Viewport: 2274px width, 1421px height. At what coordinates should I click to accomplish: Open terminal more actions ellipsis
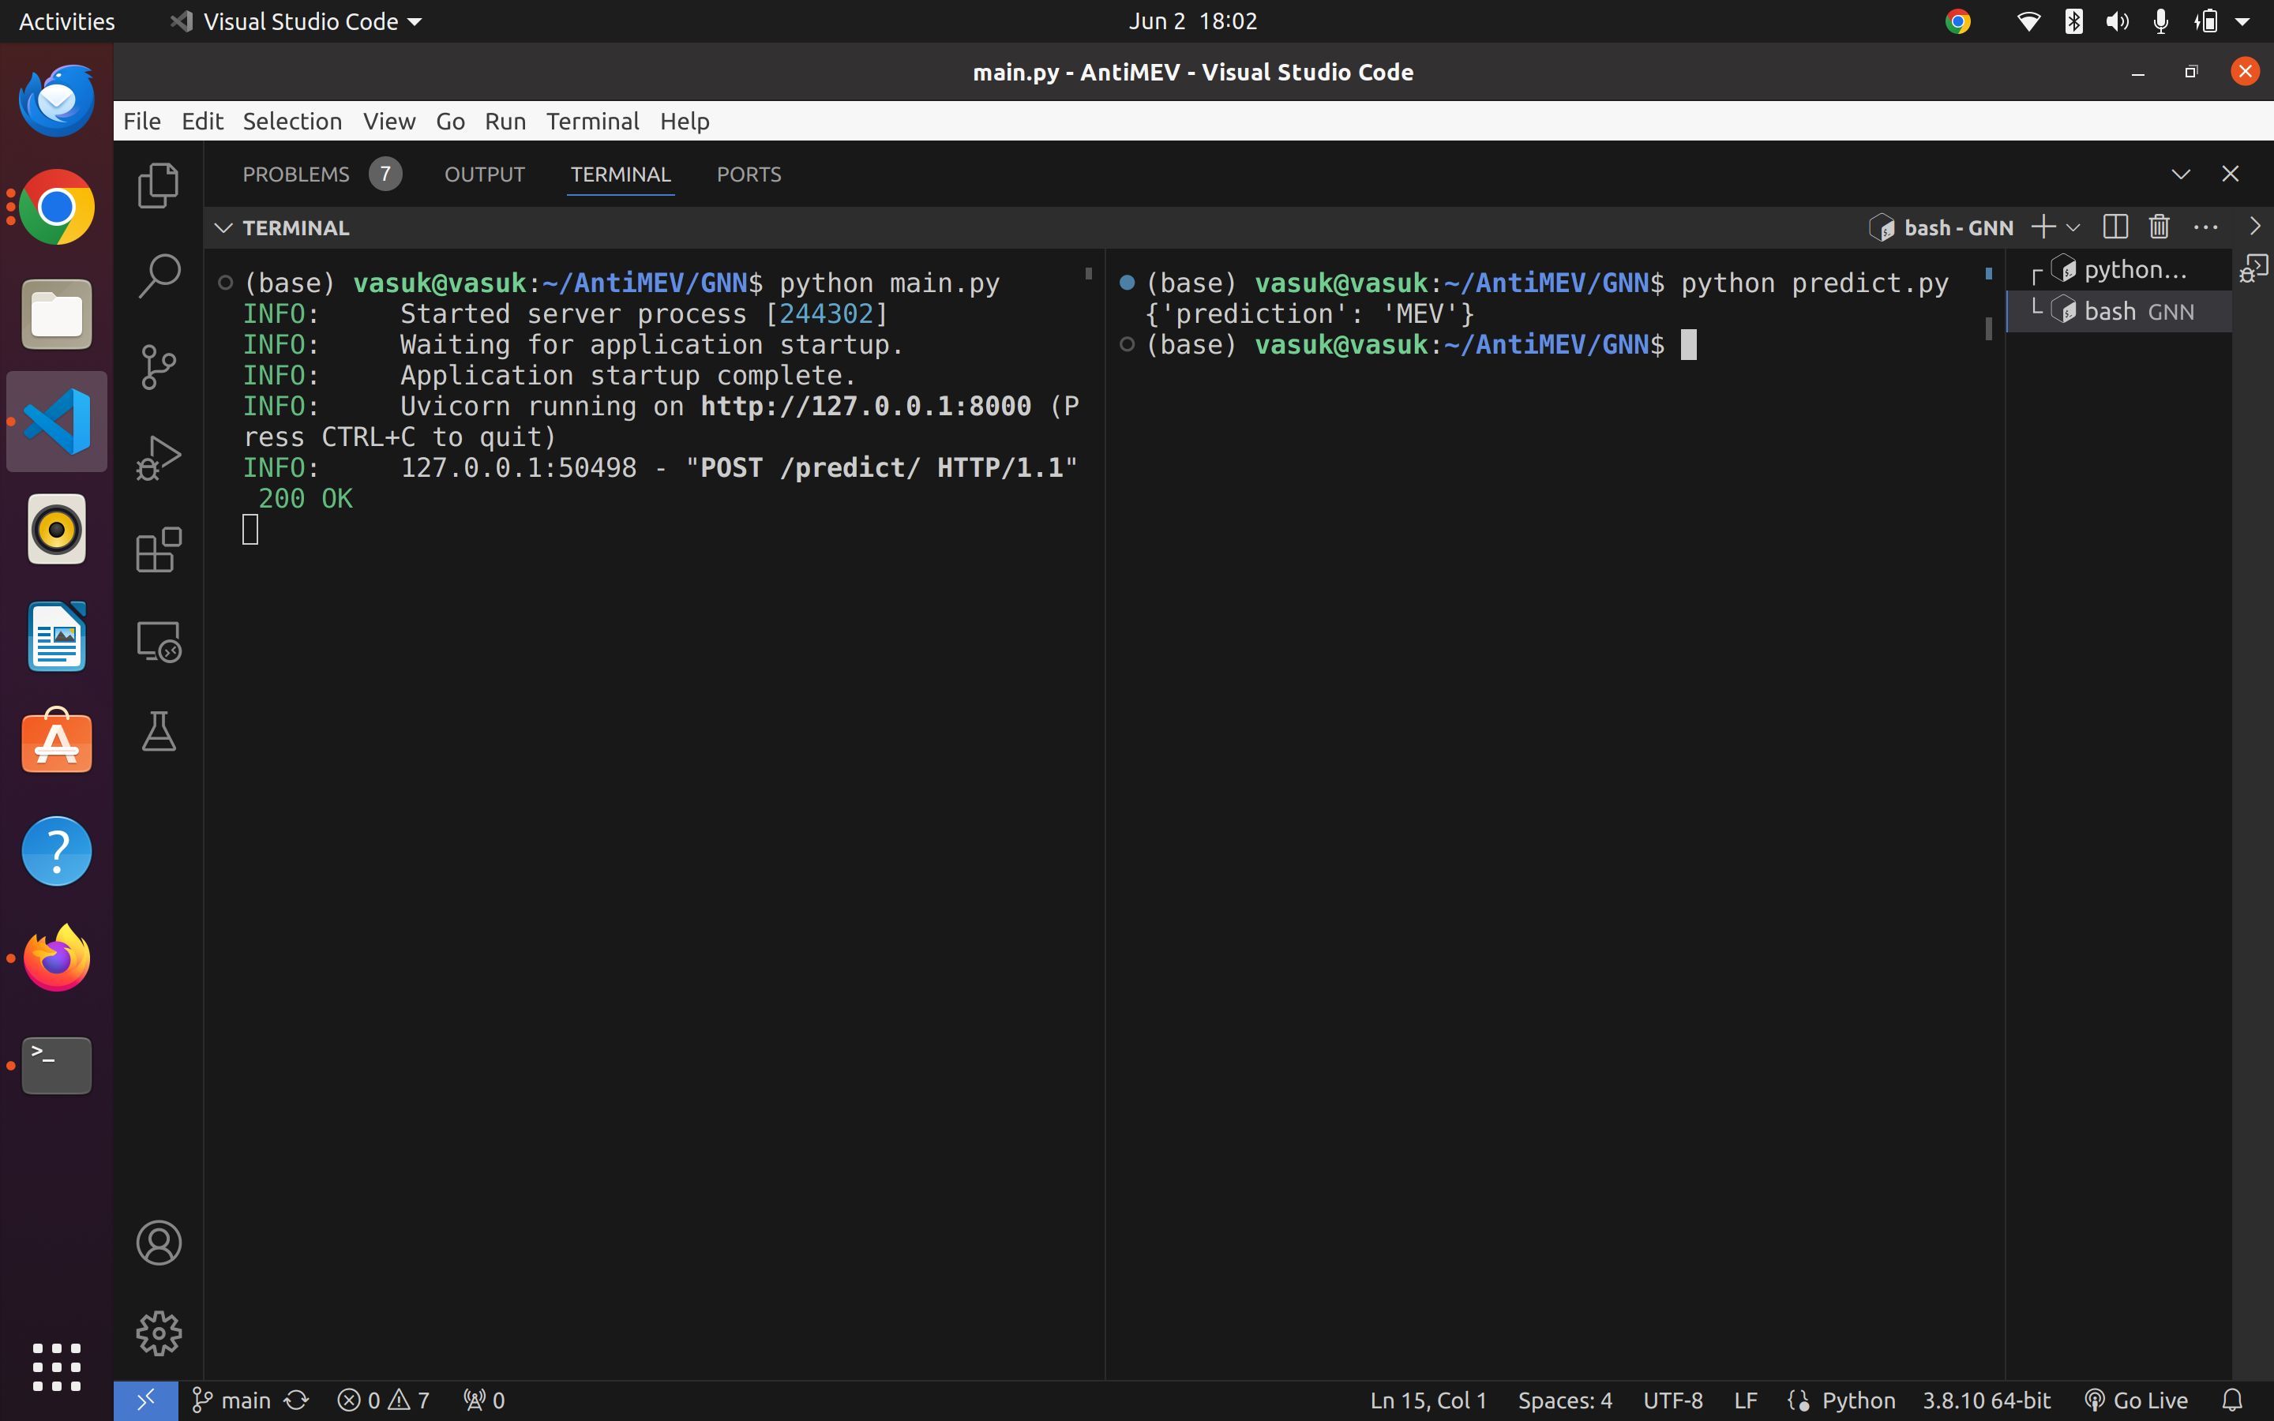(2205, 227)
